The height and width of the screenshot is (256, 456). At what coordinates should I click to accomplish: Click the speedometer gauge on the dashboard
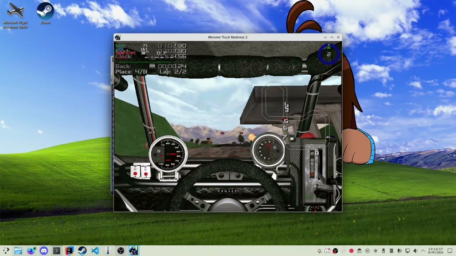168,154
